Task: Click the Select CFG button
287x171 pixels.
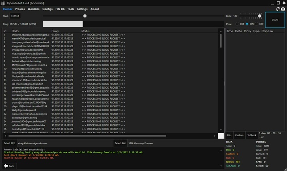Action: coord(9,143)
